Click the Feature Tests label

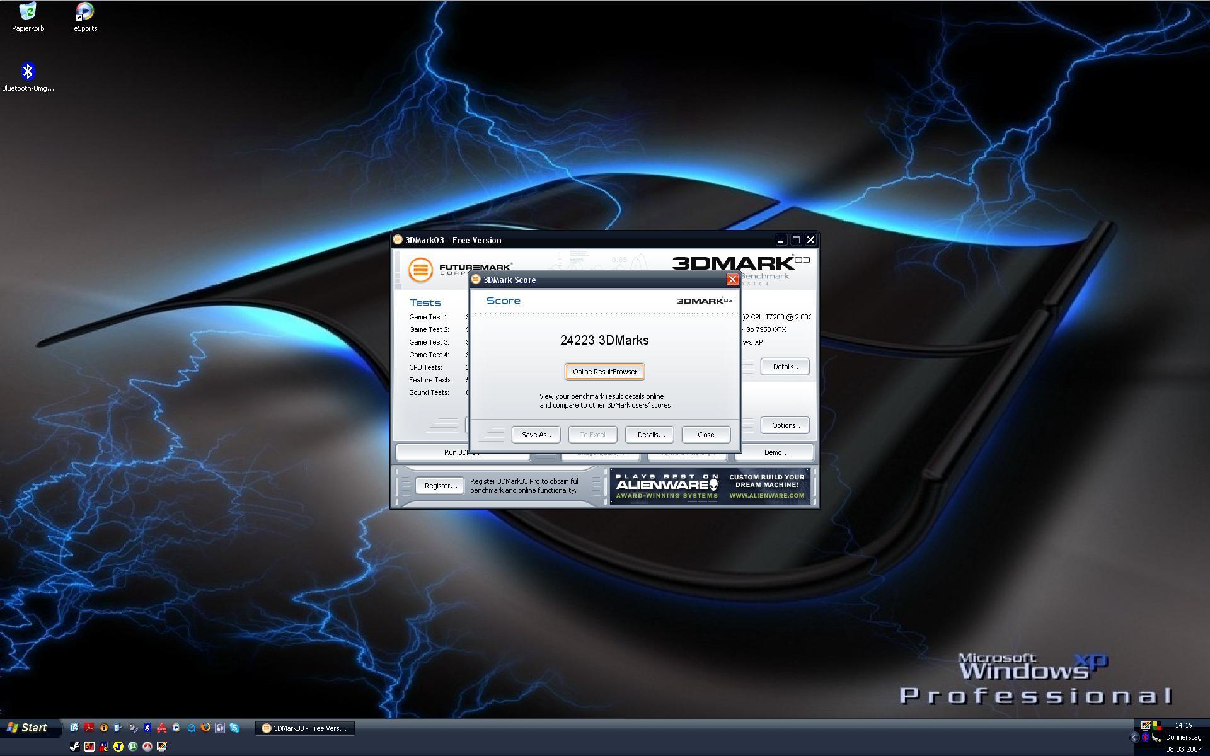pos(431,380)
